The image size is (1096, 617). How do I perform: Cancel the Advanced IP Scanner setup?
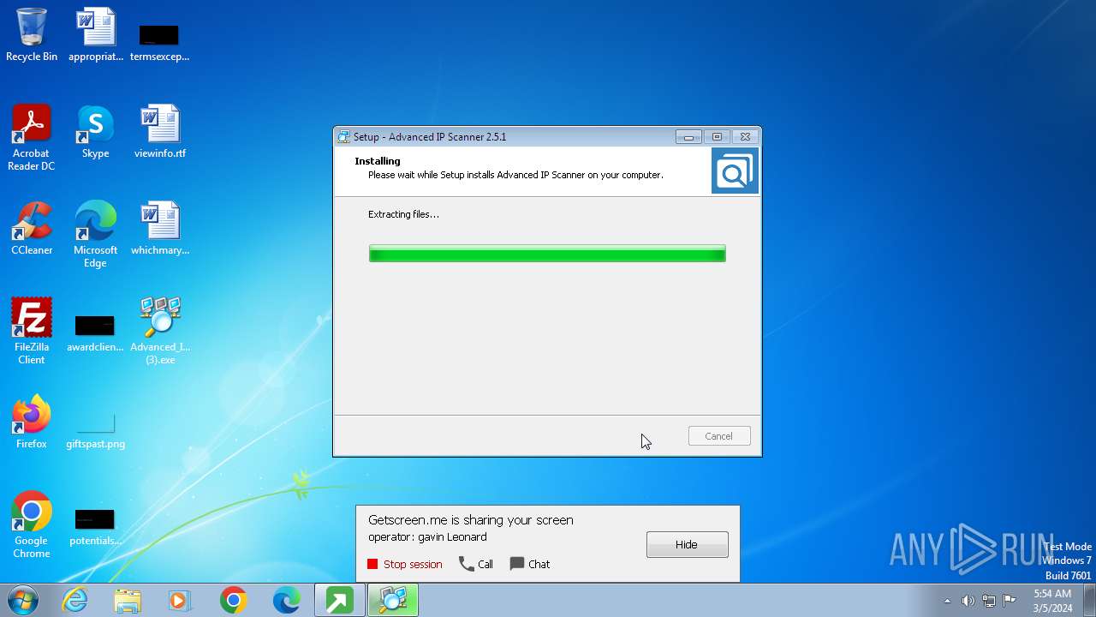(x=719, y=436)
